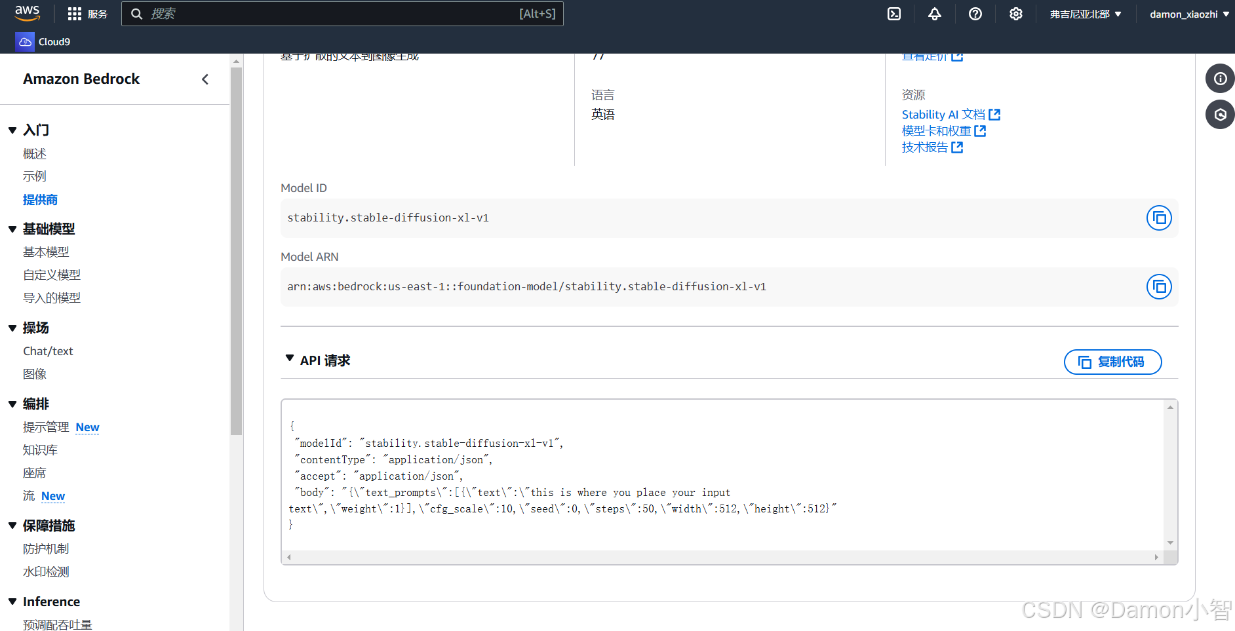Click the 英语 language value

click(603, 115)
